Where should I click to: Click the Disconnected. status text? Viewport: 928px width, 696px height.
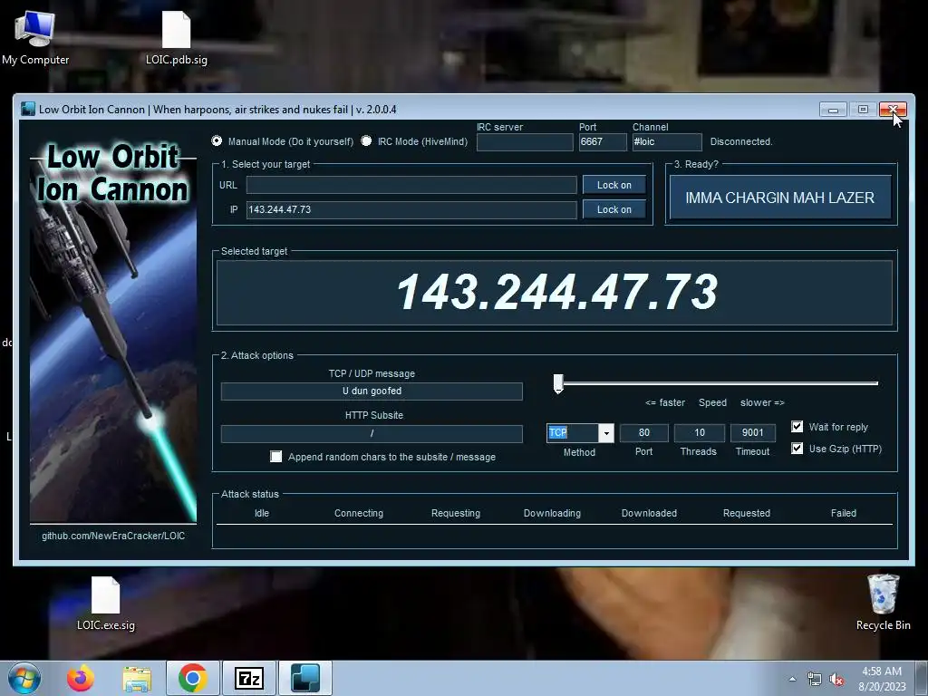741,141
